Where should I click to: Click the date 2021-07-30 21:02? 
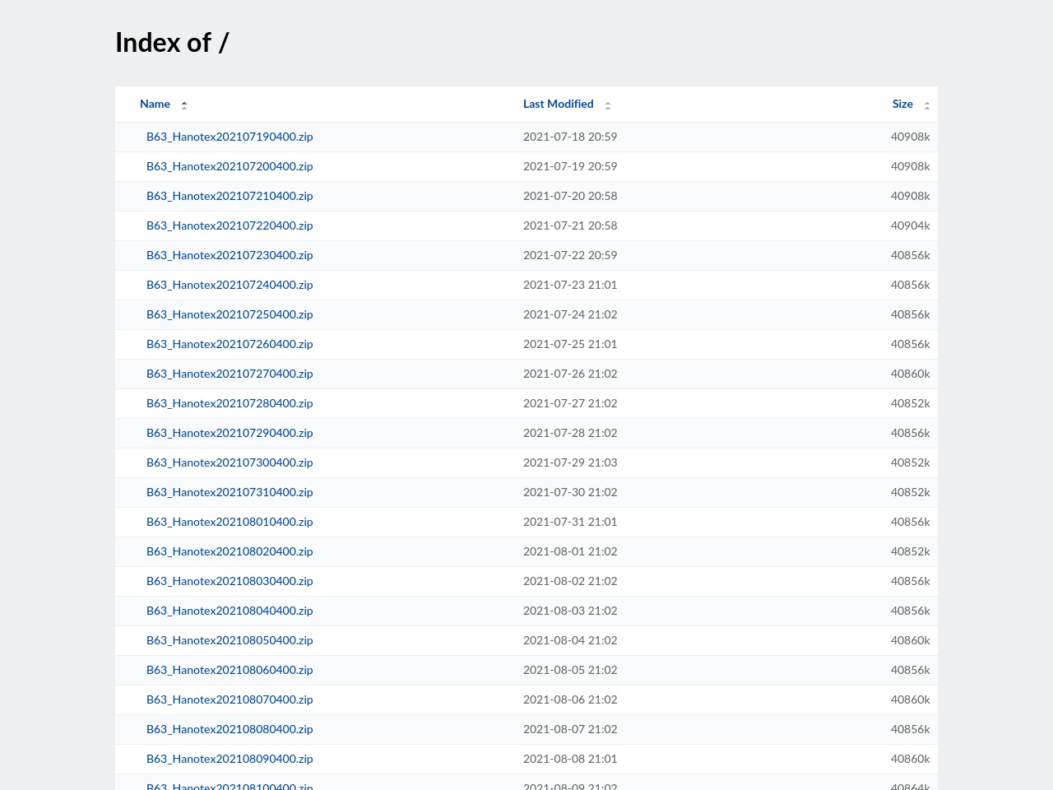coord(570,492)
